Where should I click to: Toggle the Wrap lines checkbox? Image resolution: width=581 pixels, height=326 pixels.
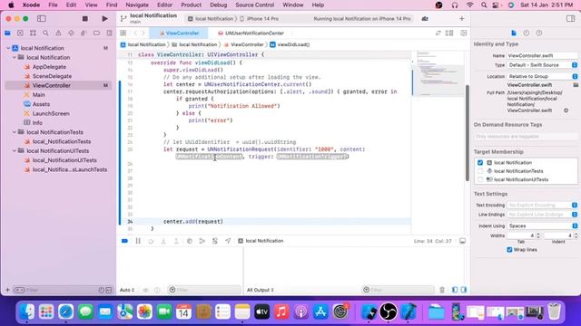509,250
